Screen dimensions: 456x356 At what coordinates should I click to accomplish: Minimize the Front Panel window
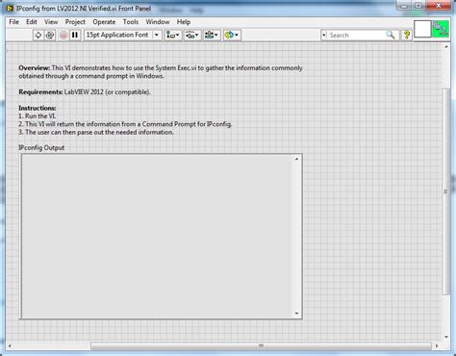point(404,6)
